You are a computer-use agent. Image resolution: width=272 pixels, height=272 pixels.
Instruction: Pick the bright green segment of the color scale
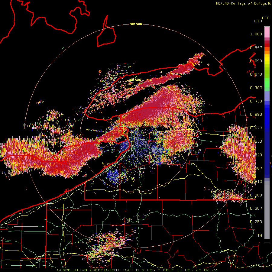(267, 83)
